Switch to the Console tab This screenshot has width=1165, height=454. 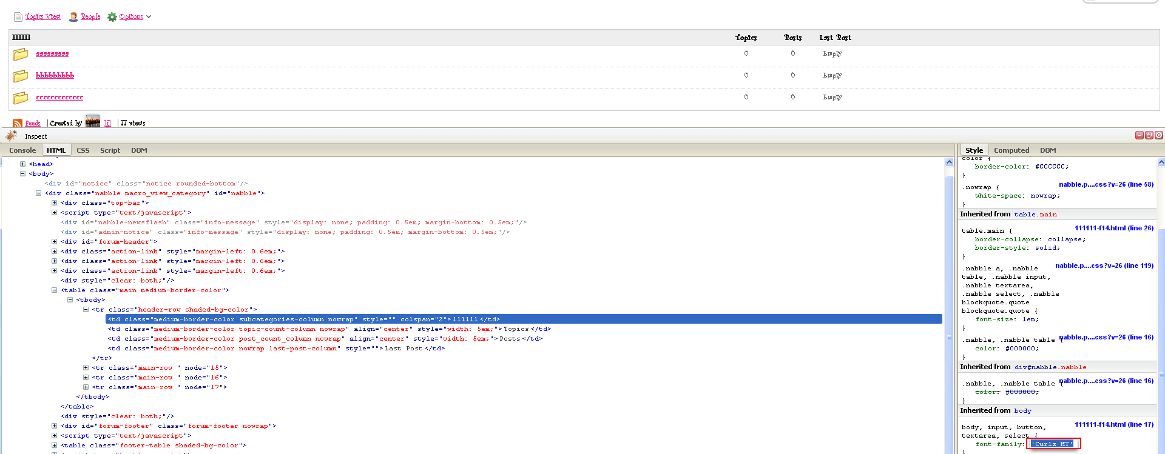coord(22,150)
